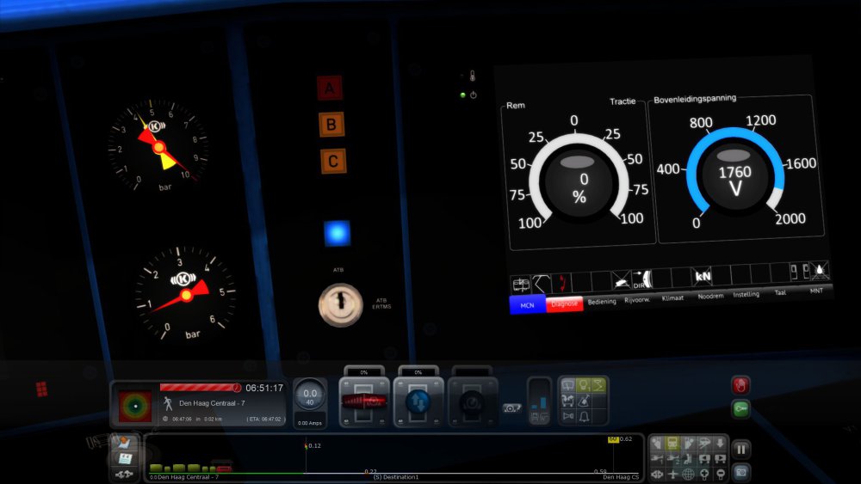Click the zoom out magnifier icon
Viewport: 861px width, 484px height.
click(720, 474)
